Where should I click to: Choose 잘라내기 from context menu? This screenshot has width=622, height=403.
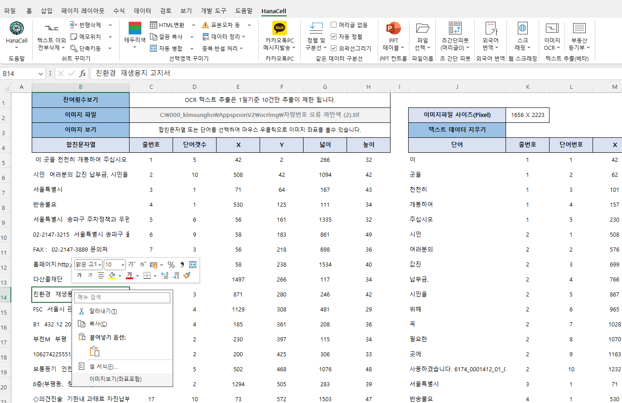coord(123,311)
